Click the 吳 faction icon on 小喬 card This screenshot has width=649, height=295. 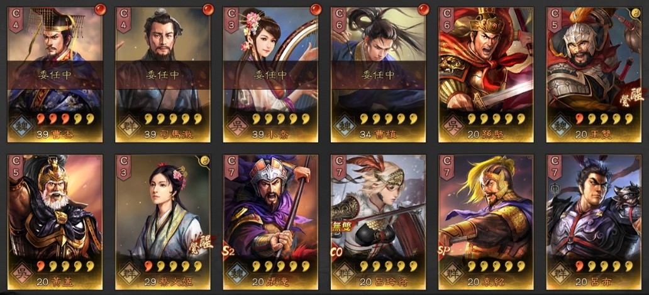[x=235, y=124]
